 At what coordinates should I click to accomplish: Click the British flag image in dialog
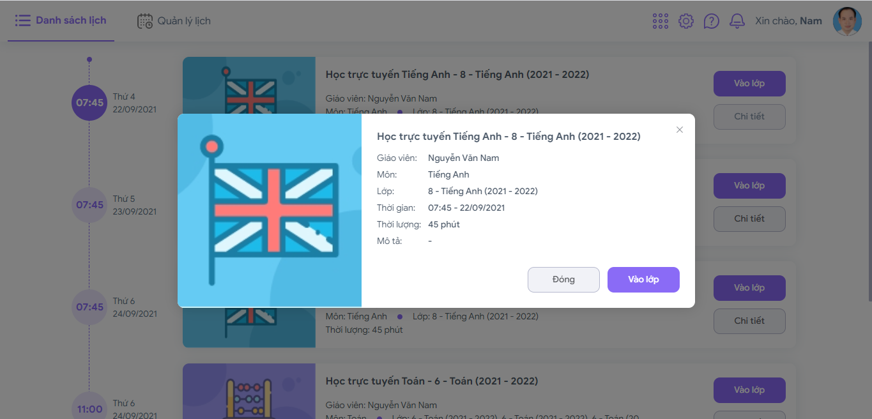[270, 211]
